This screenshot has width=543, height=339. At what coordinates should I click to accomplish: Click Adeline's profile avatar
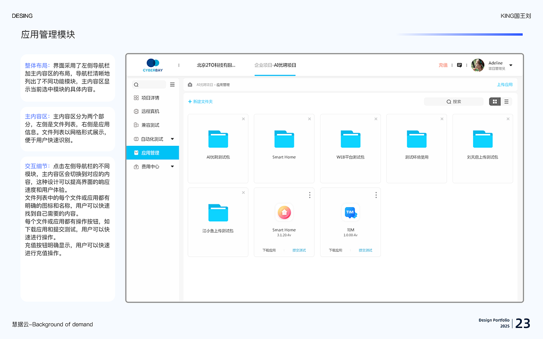pos(478,65)
